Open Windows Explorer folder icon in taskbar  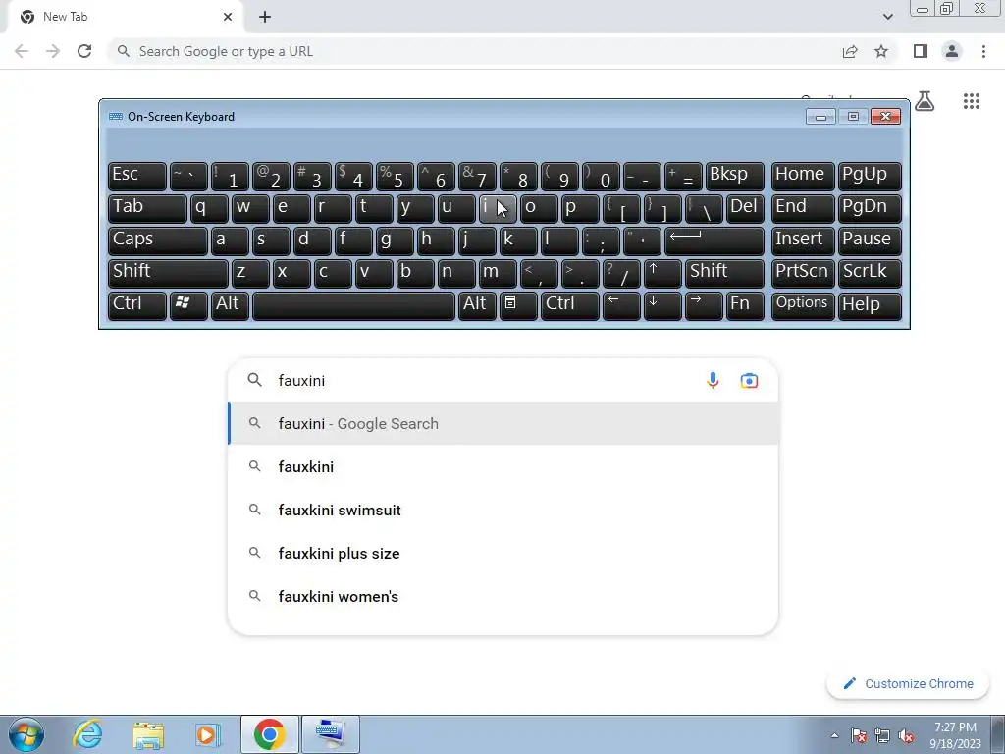coord(148,734)
